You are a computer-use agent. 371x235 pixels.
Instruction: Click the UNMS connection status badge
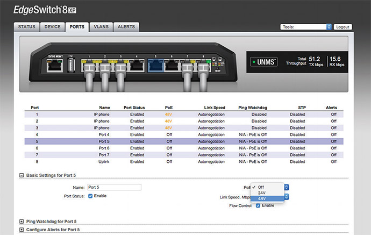[x=264, y=62]
